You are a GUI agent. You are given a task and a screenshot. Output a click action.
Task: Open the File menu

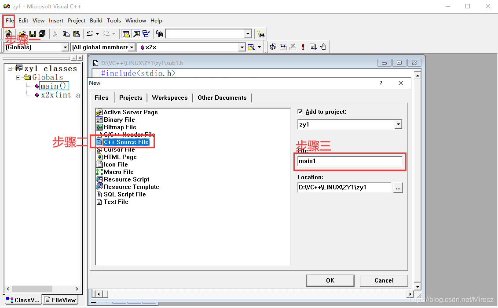tap(10, 20)
